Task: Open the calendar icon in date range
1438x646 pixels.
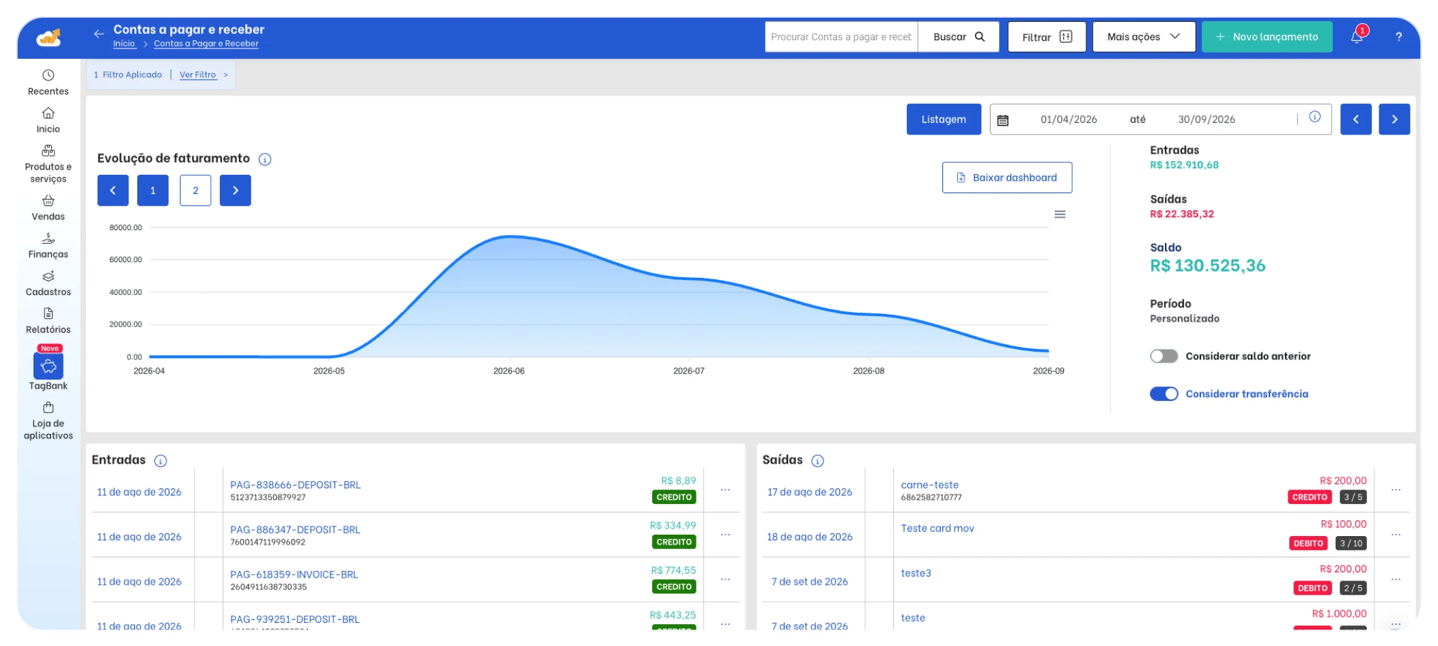Action: pyautogui.click(x=1002, y=120)
